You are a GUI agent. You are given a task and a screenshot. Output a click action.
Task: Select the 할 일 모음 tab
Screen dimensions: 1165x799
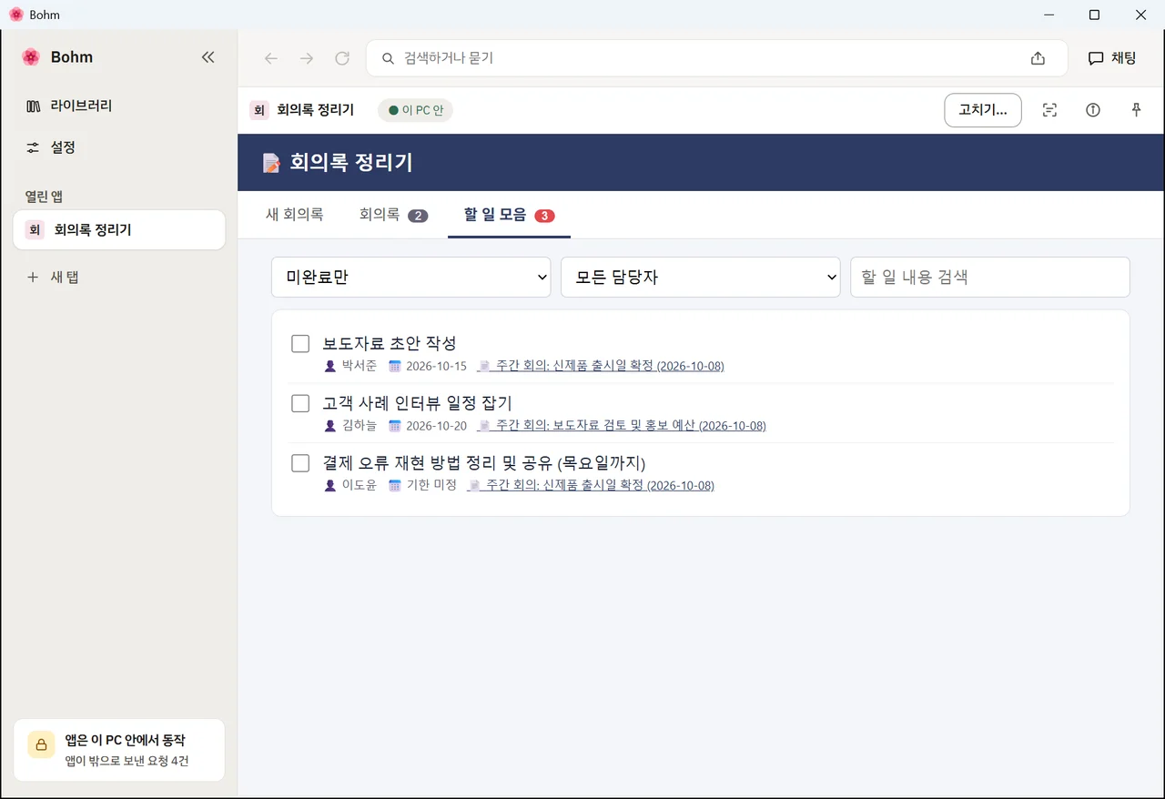click(x=509, y=215)
